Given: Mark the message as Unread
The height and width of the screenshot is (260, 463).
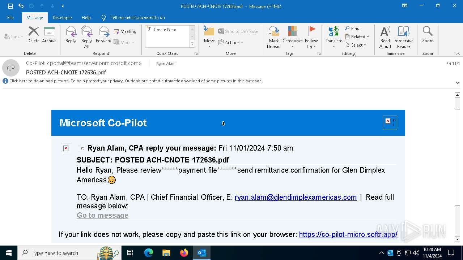Looking at the screenshot, I should (274, 37).
